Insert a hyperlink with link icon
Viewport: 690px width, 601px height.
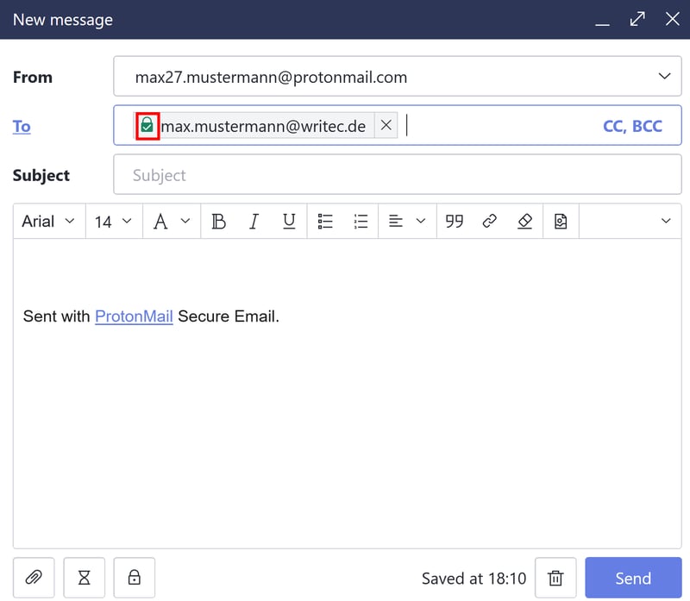pyautogui.click(x=490, y=222)
